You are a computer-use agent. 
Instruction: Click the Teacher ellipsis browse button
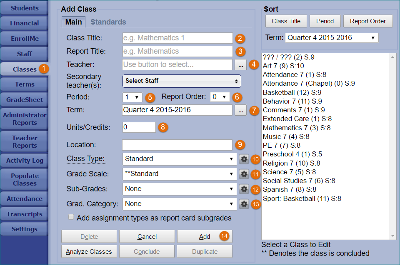pos(240,64)
